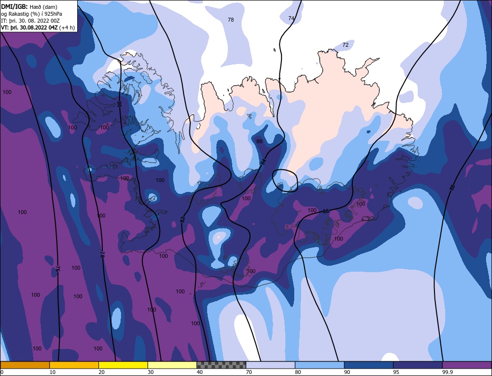Click the "DMI/IGB: Hæð (dam)" title line
492x376 pixels.
[29, 6]
